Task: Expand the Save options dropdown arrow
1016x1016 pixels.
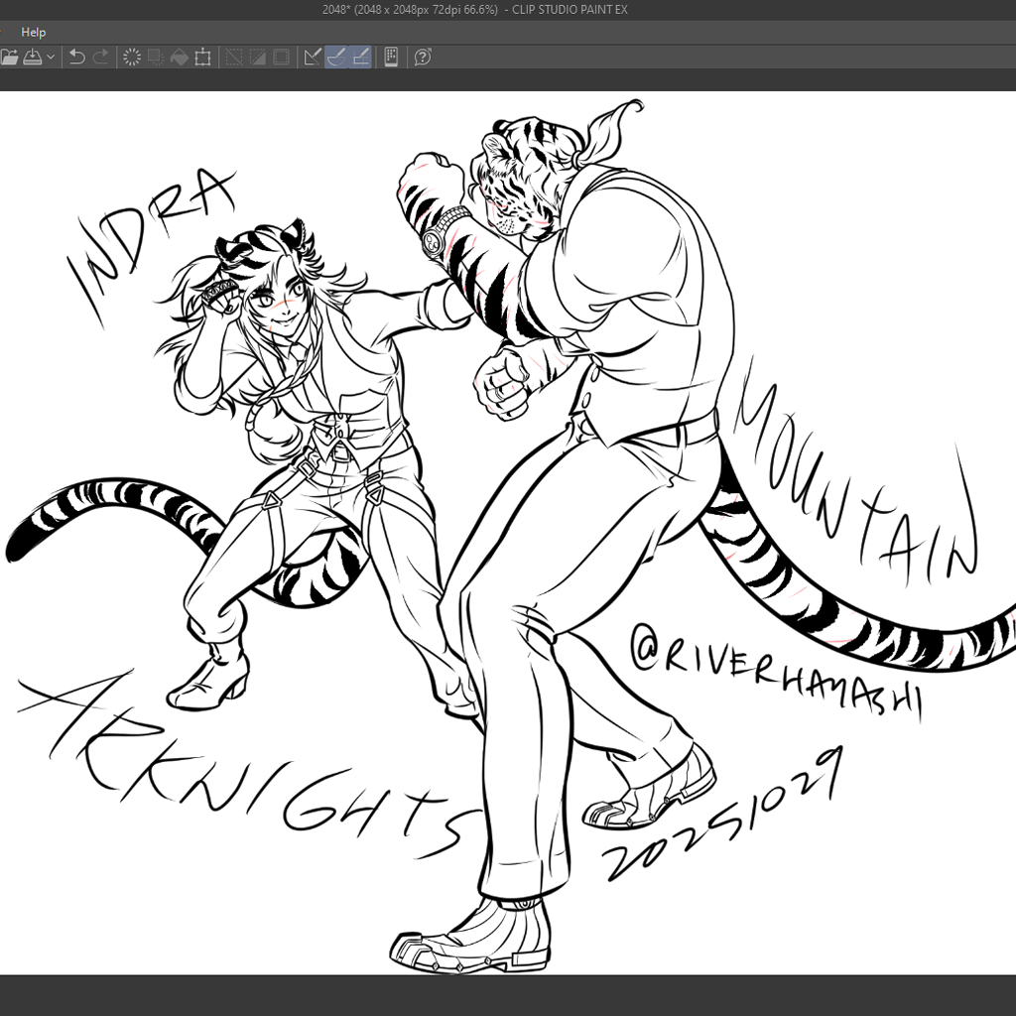Action: (51, 58)
